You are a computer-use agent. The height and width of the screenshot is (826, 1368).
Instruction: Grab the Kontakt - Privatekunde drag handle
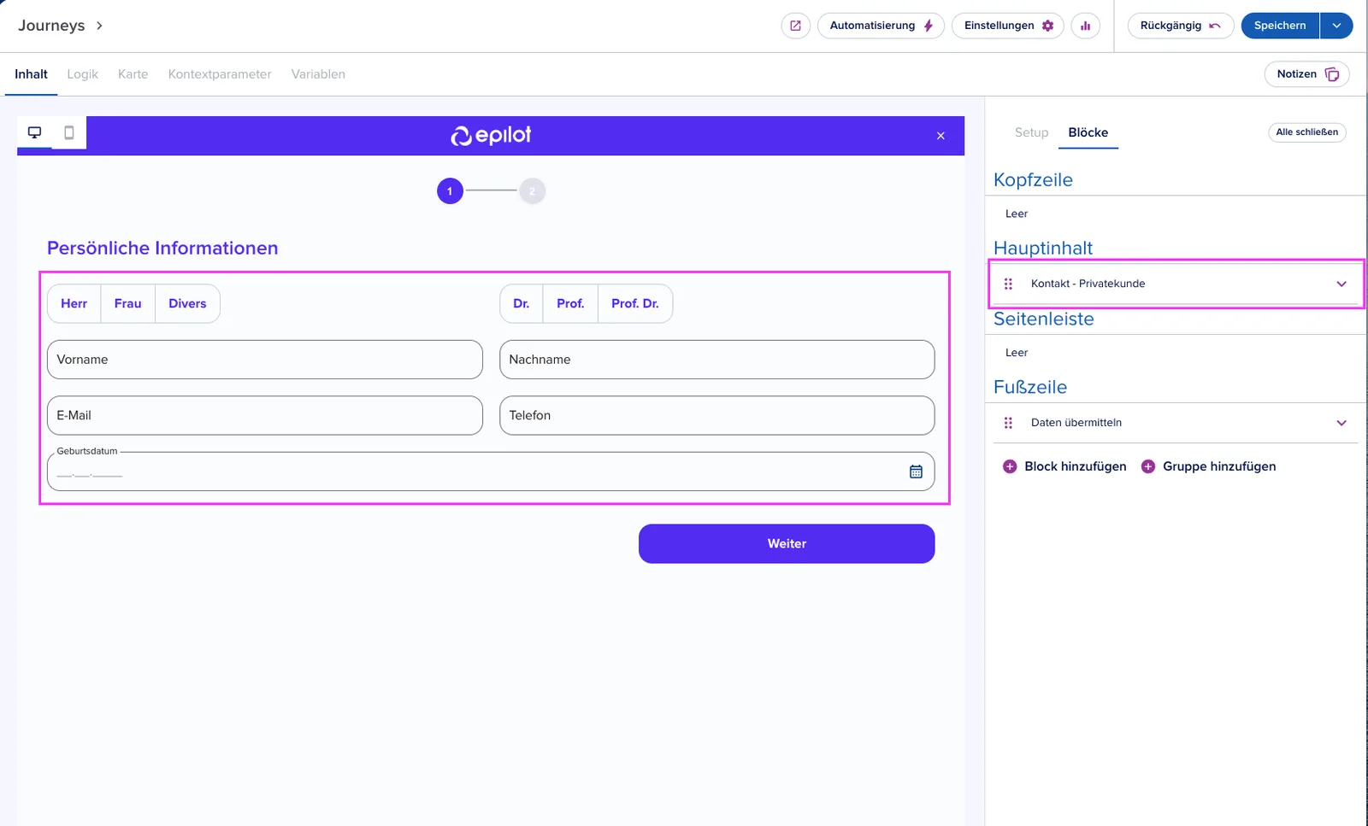point(1008,284)
